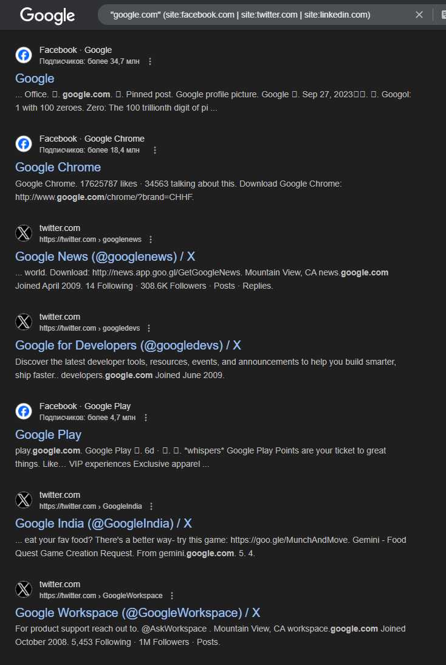Open three-dot menu beside GoogleIndia URL
446x665 pixels.
pyautogui.click(x=151, y=506)
